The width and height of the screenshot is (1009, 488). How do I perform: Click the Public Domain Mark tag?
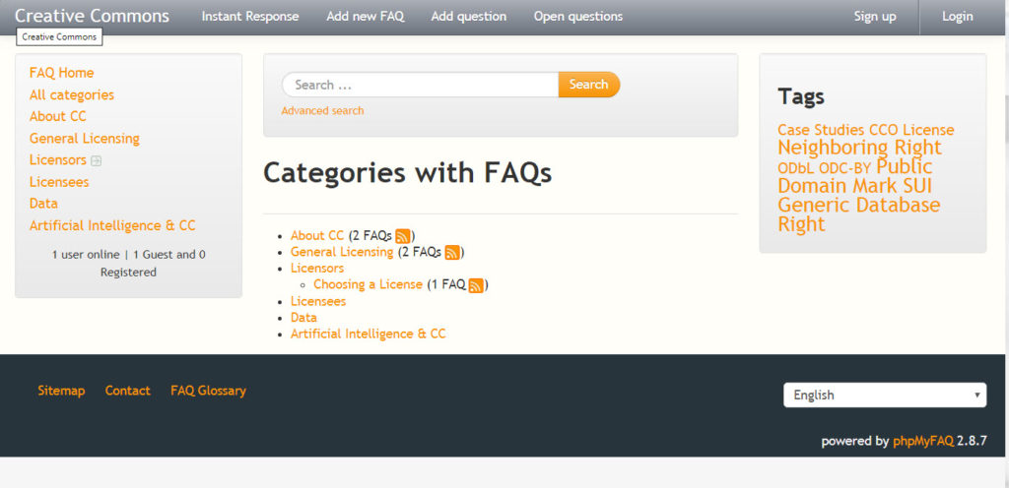(852, 177)
